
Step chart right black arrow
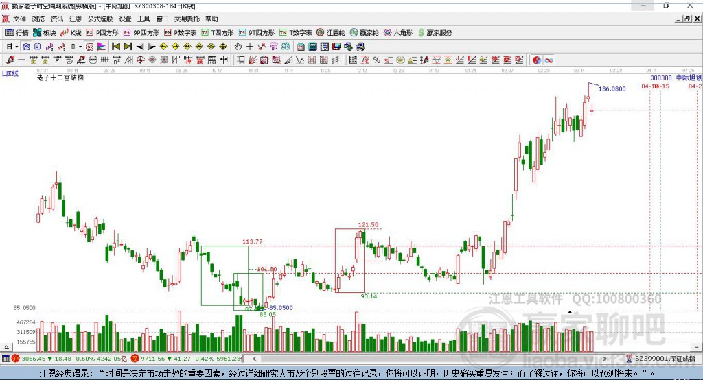tap(152, 47)
